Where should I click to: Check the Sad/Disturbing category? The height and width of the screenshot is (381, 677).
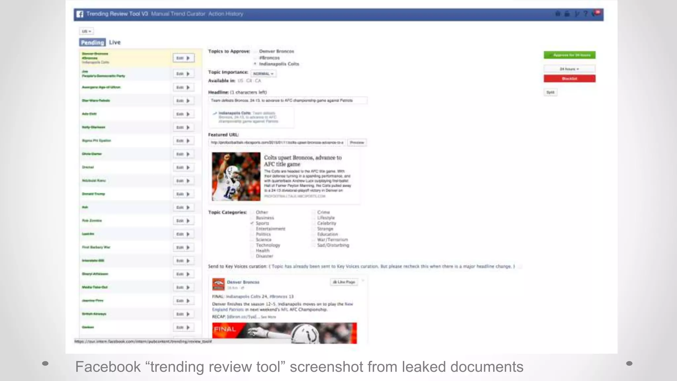pyautogui.click(x=313, y=245)
